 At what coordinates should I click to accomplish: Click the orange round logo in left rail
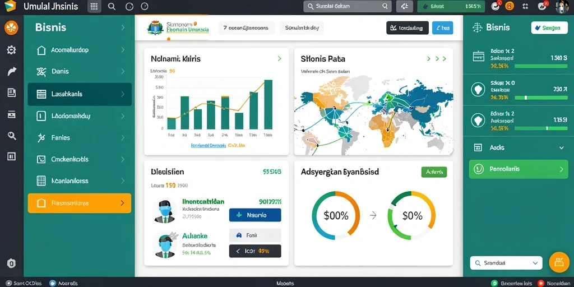[x=11, y=28]
